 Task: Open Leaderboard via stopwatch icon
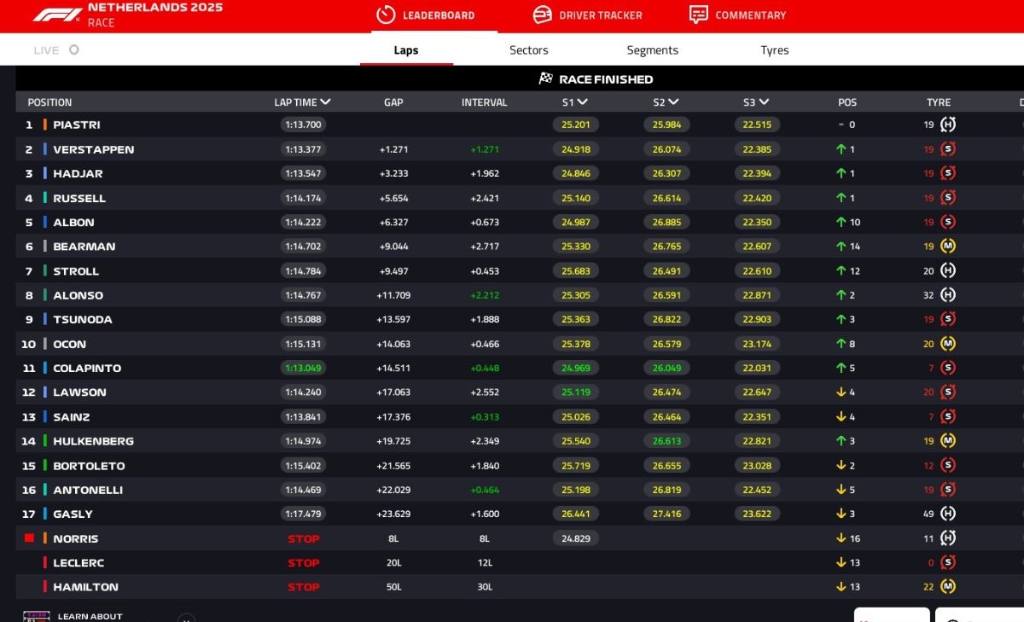pyautogui.click(x=386, y=15)
